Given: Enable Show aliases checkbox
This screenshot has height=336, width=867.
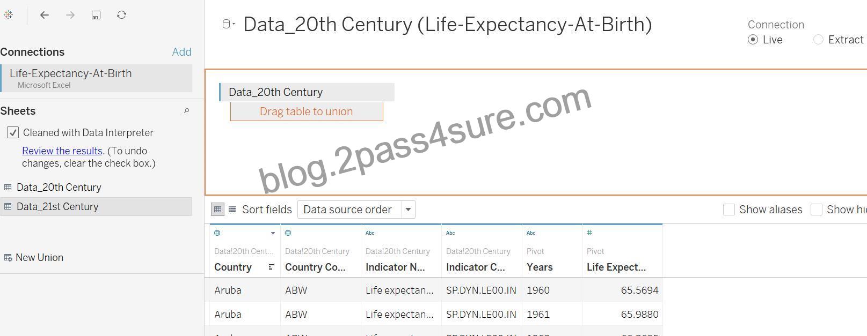Looking at the screenshot, I should coord(728,210).
